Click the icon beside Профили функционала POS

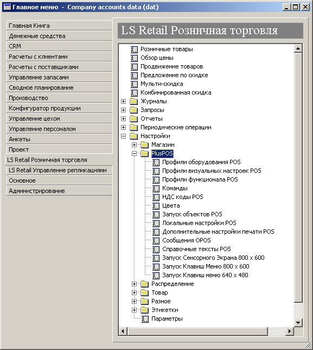[156, 180]
